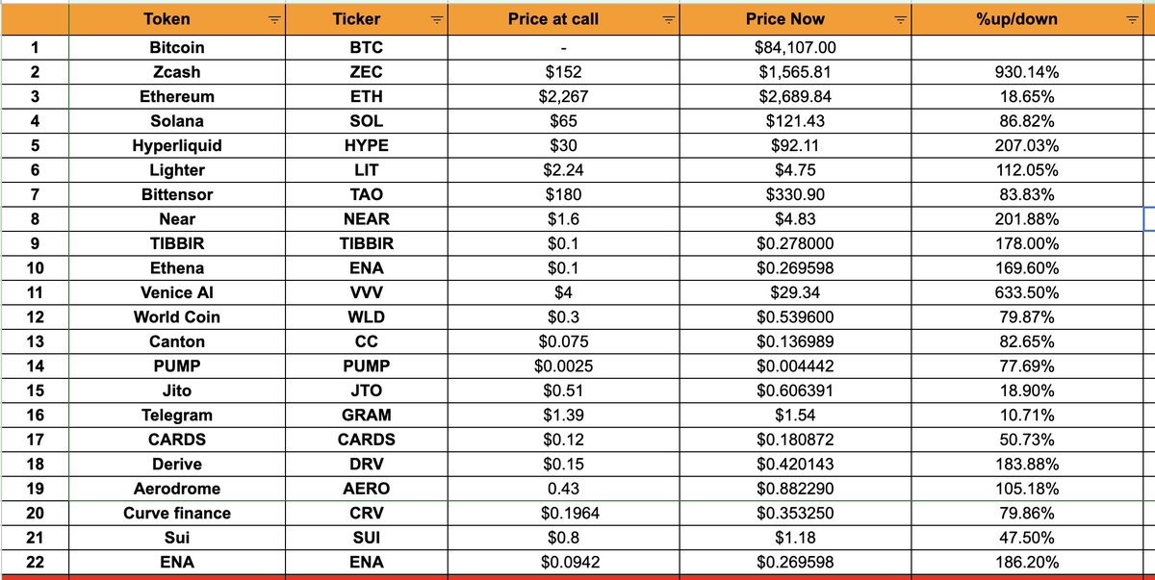Select the AERO ticker cell
This screenshot has height=580, width=1155.
[x=366, y=489]
